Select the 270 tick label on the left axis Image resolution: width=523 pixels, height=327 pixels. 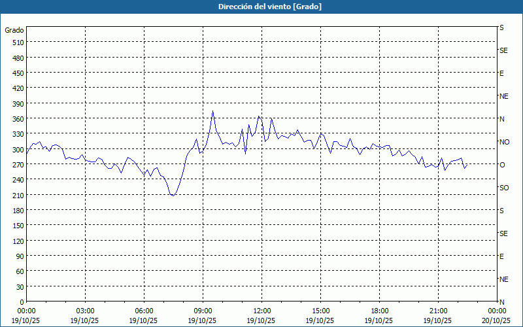tap(17, 165)
